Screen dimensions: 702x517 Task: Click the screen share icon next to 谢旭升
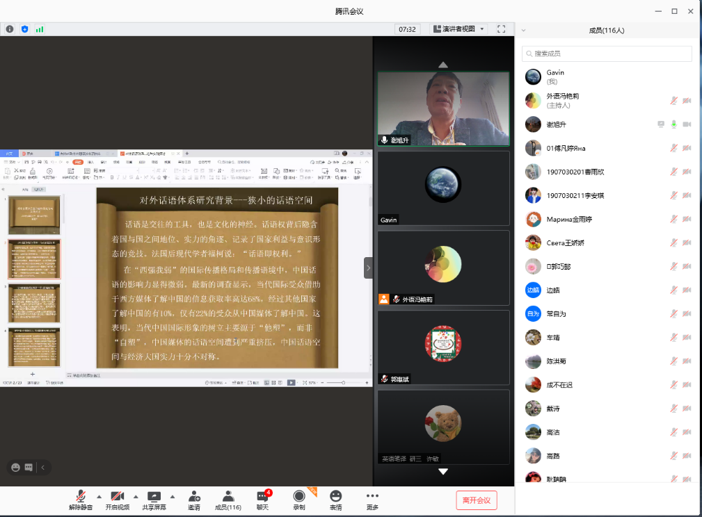click(661, 124)
